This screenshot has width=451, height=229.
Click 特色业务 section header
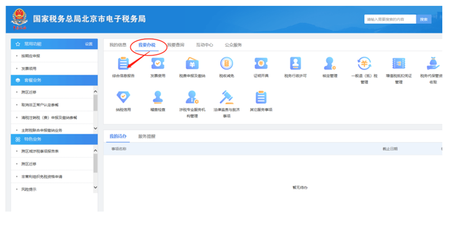pos(54,139)
